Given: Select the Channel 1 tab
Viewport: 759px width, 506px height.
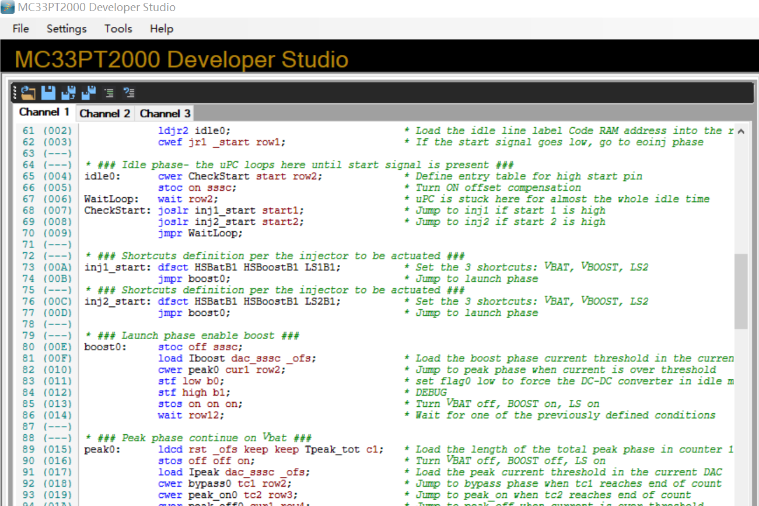Looking at the screenshot, I should point(44,112).
